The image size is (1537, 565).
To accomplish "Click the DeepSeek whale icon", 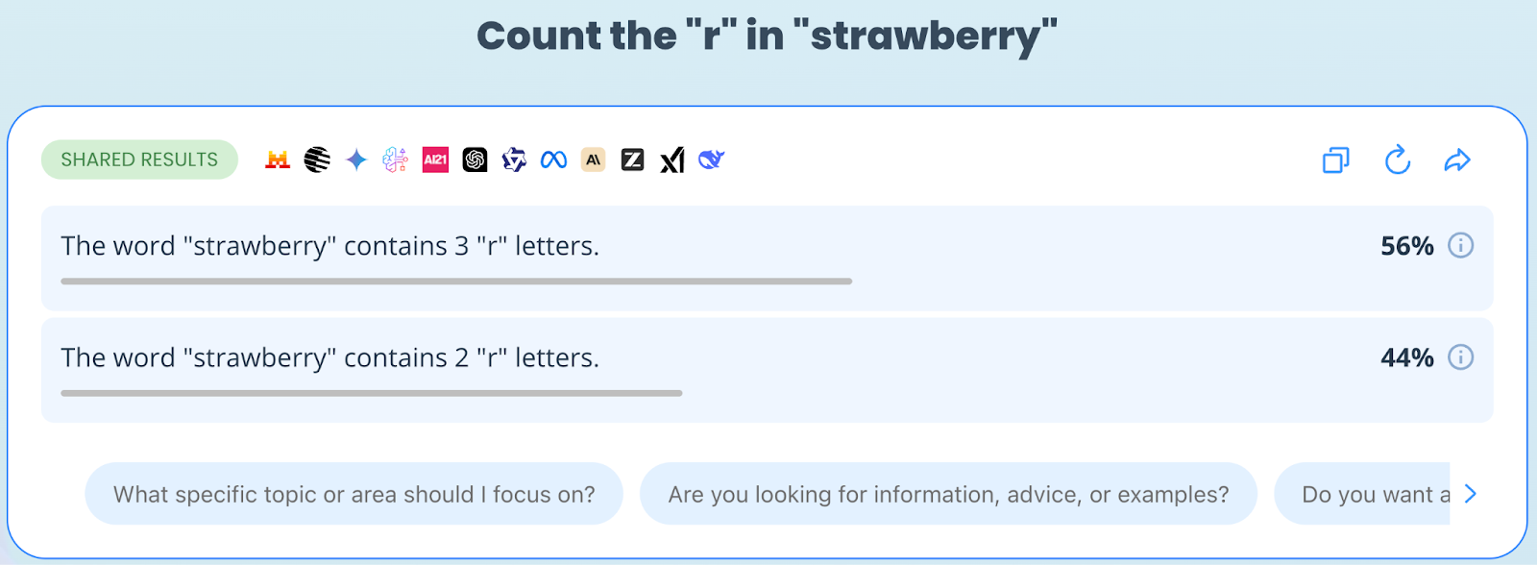I will 711,160.
